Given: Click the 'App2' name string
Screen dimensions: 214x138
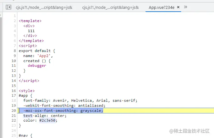Looking at the screenshot, I should [x=44, y=56].
